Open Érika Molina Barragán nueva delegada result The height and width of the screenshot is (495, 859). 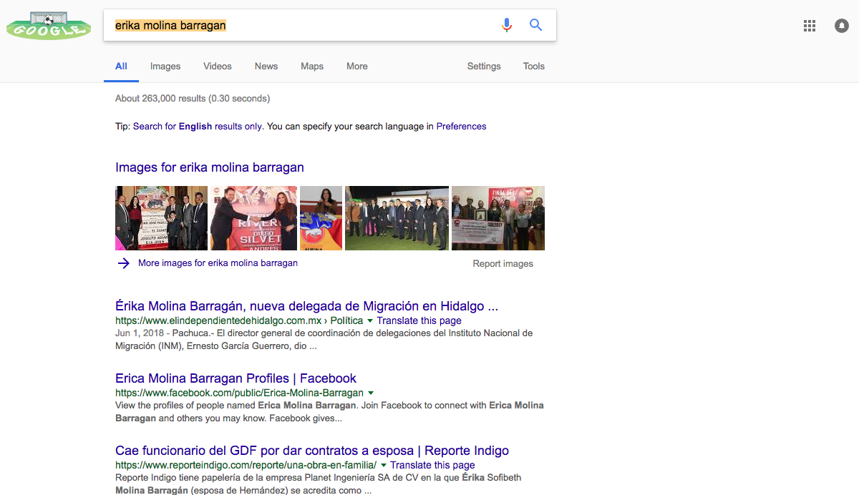(x=306, y=306)
